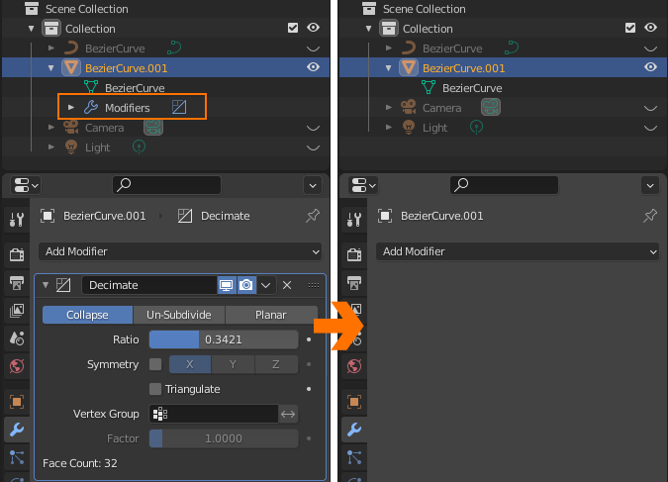Collapse Collection in right outliner

pyautogui.click(x=369, y=29)
